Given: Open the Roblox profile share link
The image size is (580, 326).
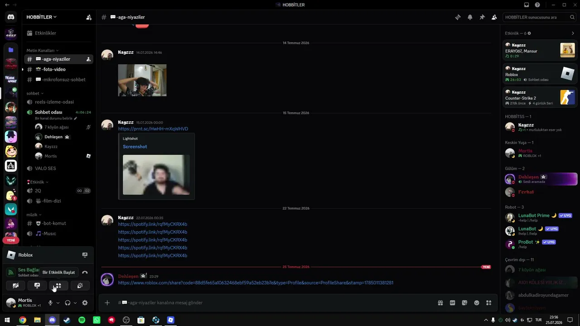Looking at the screenshot, I should 256,283.
